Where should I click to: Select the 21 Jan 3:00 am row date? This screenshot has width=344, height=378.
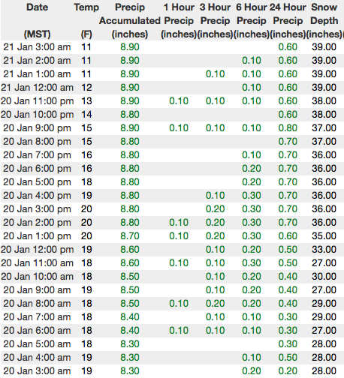(x=37, y=47)
